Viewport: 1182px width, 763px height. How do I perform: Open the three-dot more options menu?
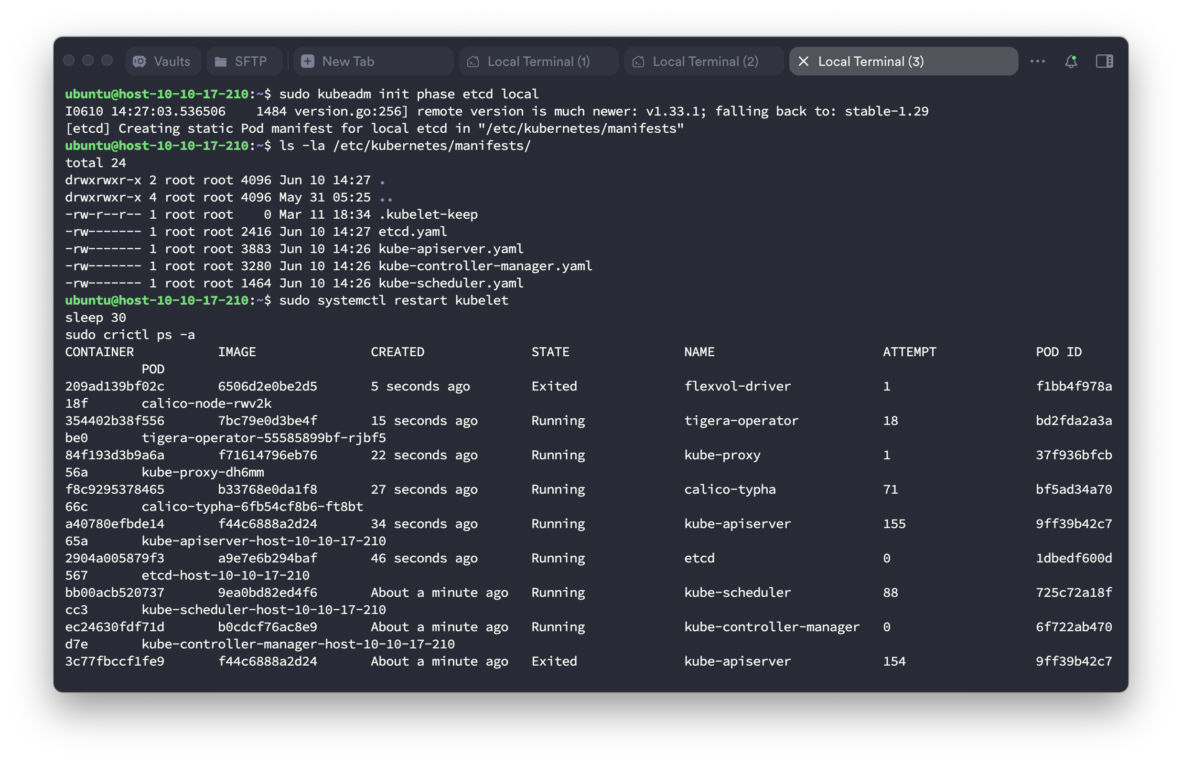tap(1037, 62)
